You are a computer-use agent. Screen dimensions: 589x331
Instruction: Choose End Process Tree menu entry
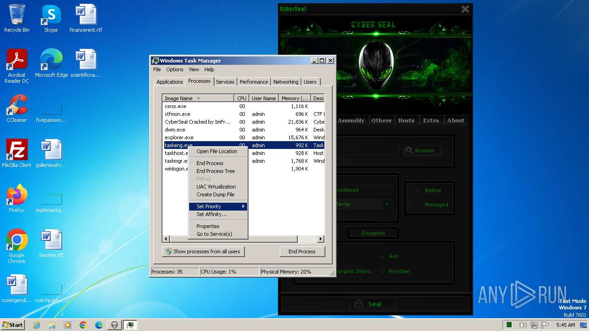(x=218, y=171)
